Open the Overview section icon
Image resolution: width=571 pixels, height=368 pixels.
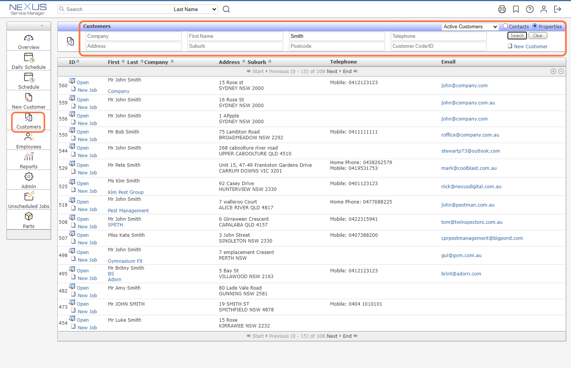(x=28, y=38)
